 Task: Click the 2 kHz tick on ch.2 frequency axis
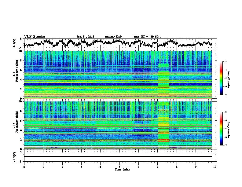tap(22, 140)
